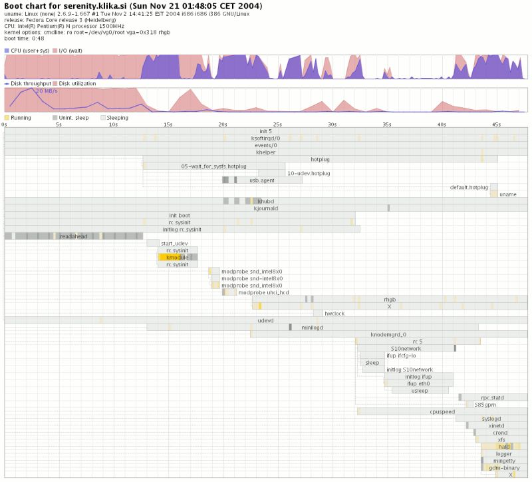Click the 'readahead' process bar

pyautogui.click(x=74, y=236)
